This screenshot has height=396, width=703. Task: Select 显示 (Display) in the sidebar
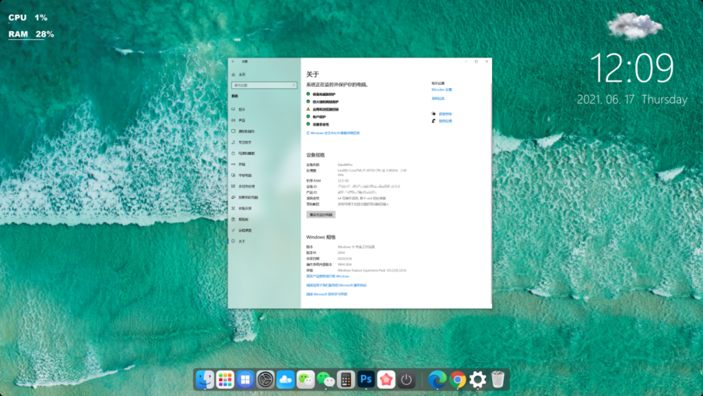(x=241, y=109)
